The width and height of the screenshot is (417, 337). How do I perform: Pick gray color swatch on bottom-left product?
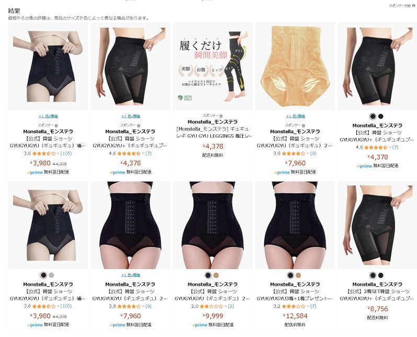[51, 275]
